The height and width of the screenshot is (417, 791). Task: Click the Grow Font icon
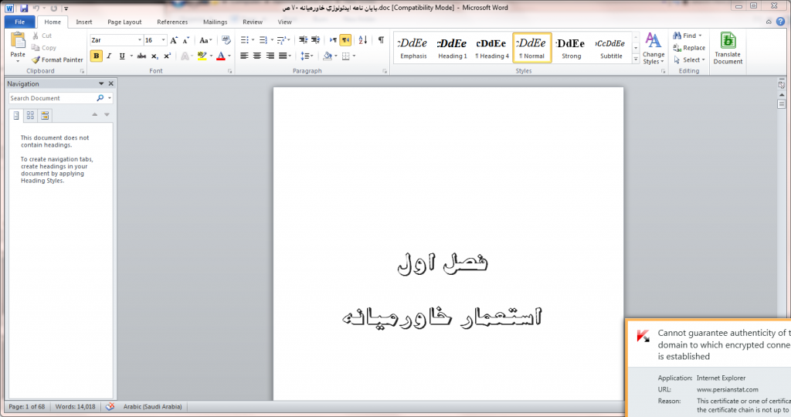[x=174, y=40]
